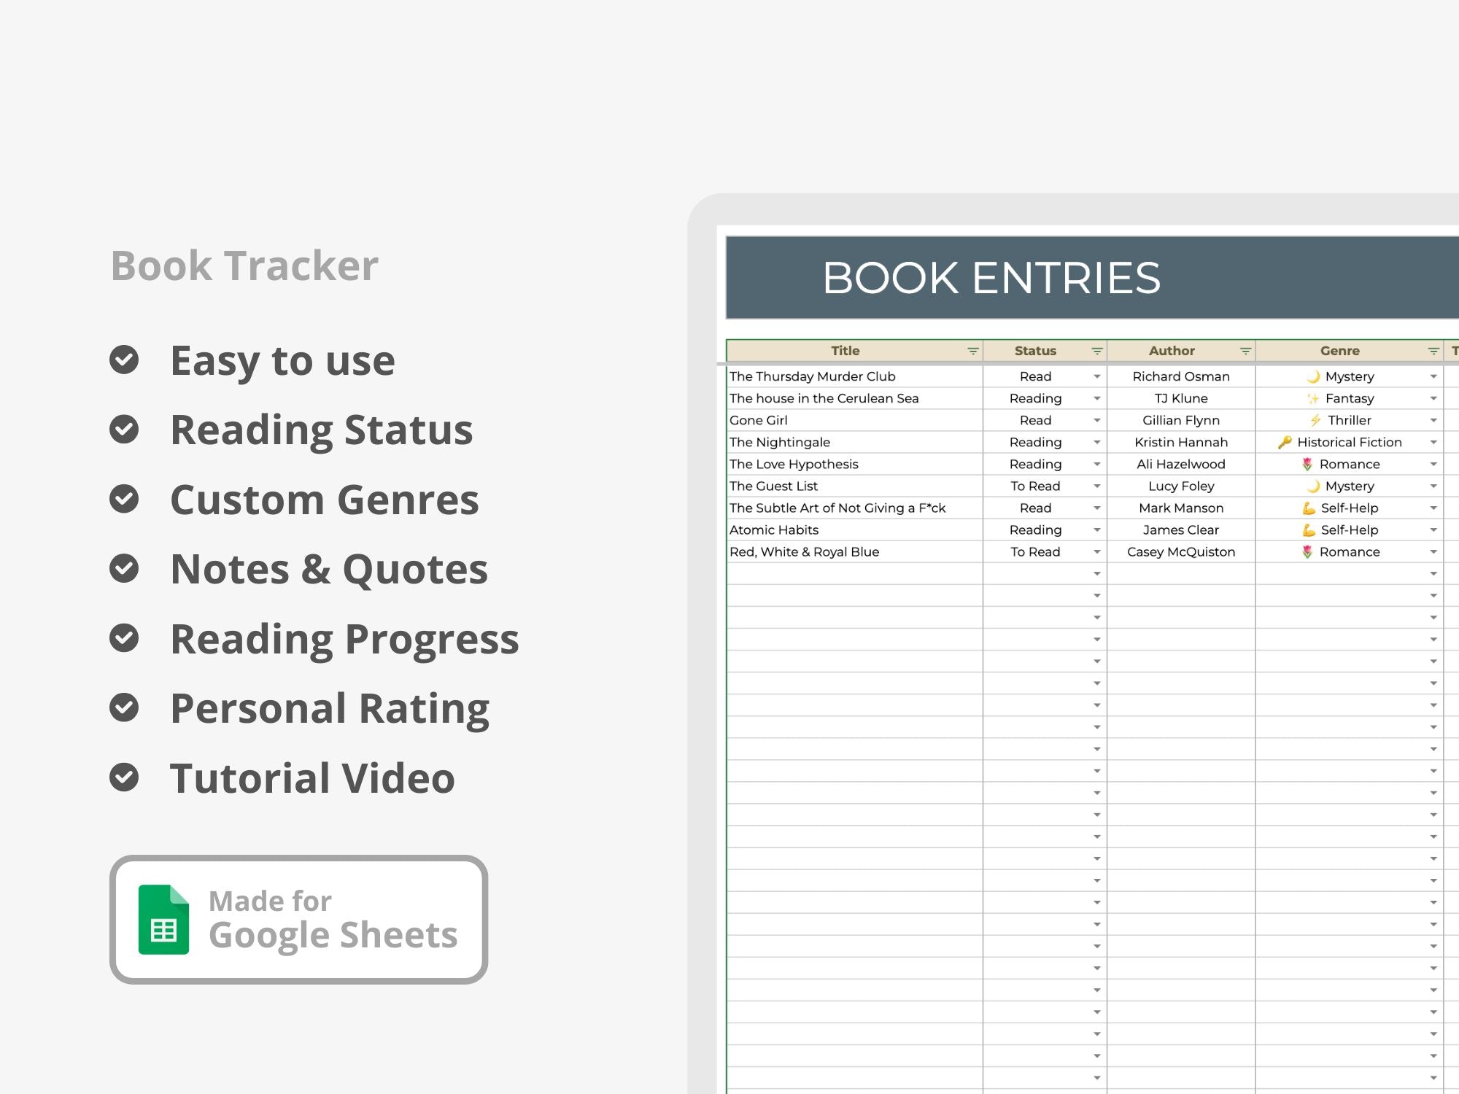The height and width of the screenshot is (1094, 1459).
Task: Click the Made for Google Sheets badge
Action: pos(298,919)
